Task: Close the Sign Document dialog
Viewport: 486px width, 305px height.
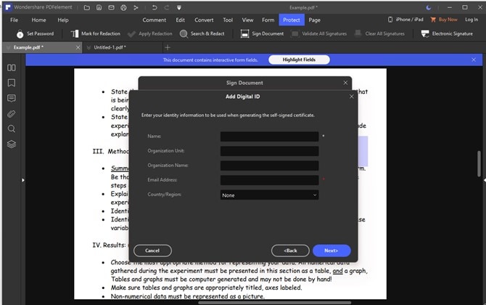Action: (345, 83)
